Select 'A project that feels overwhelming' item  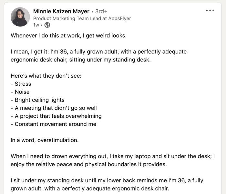coord(56,116)
